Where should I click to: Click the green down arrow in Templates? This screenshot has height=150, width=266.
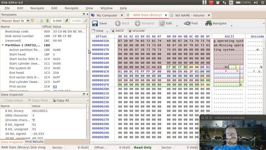click(x=47, y=21)
